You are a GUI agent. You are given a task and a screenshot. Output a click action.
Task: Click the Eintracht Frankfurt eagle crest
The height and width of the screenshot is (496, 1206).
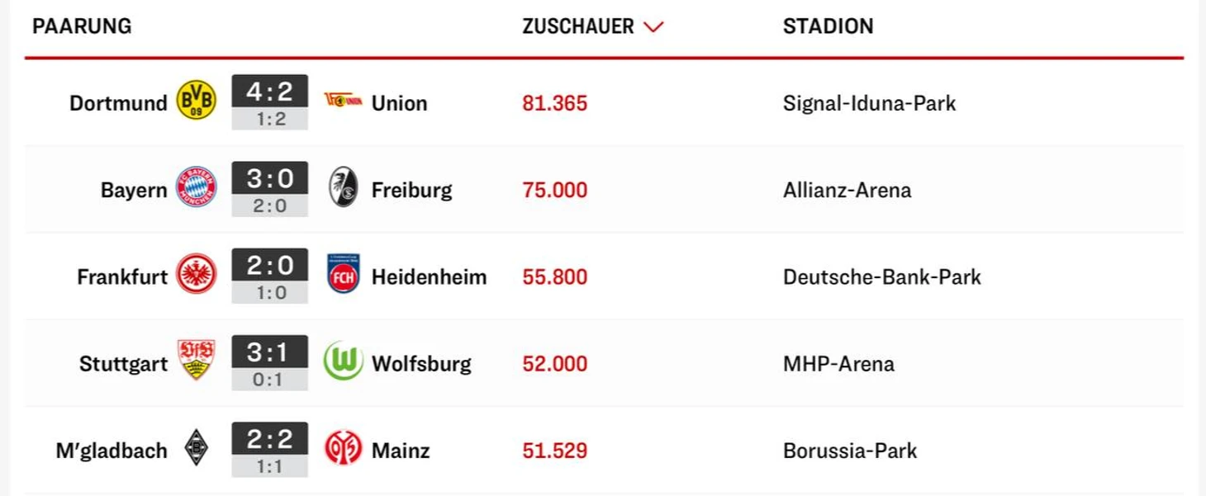[x=197, y=276]
